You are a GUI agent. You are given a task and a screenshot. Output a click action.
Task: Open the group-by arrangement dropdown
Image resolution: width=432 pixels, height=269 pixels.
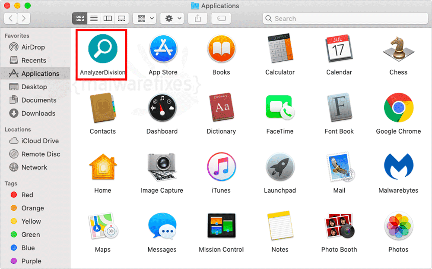(x=145, y=19)
